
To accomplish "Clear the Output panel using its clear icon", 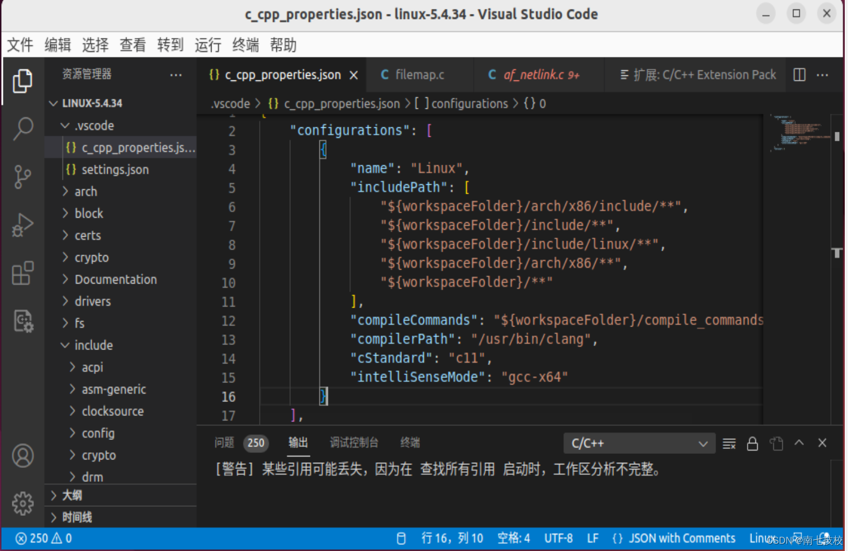I will click(729, 443).
